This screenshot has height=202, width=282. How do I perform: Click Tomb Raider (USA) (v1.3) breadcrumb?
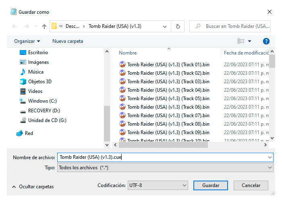tap(115, 26)
